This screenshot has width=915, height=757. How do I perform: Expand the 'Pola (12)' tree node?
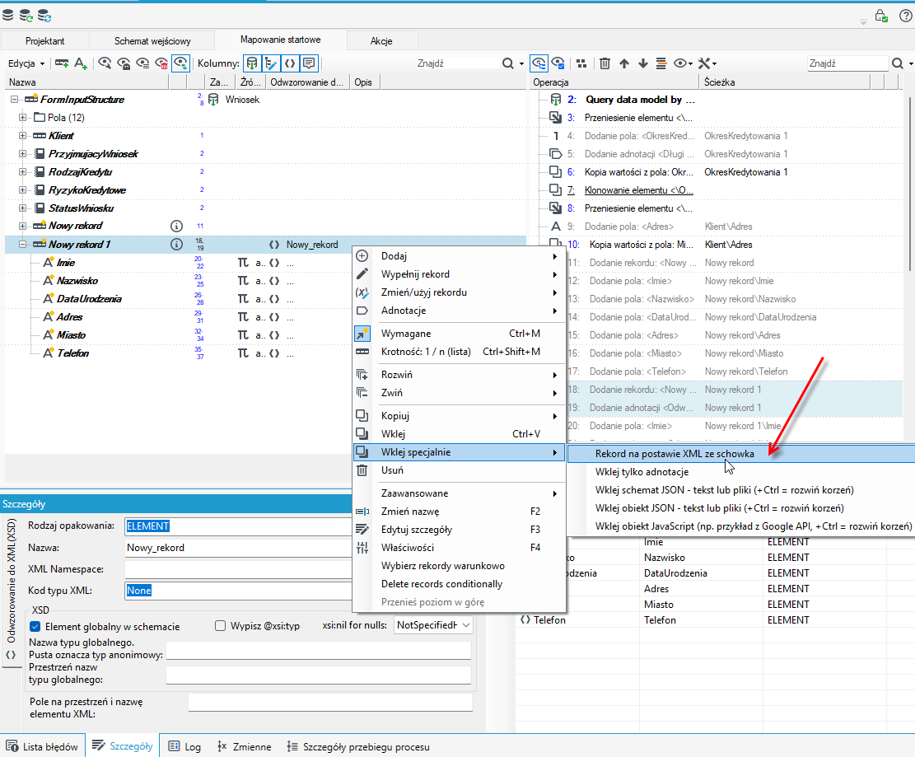[x=22, y=117]
